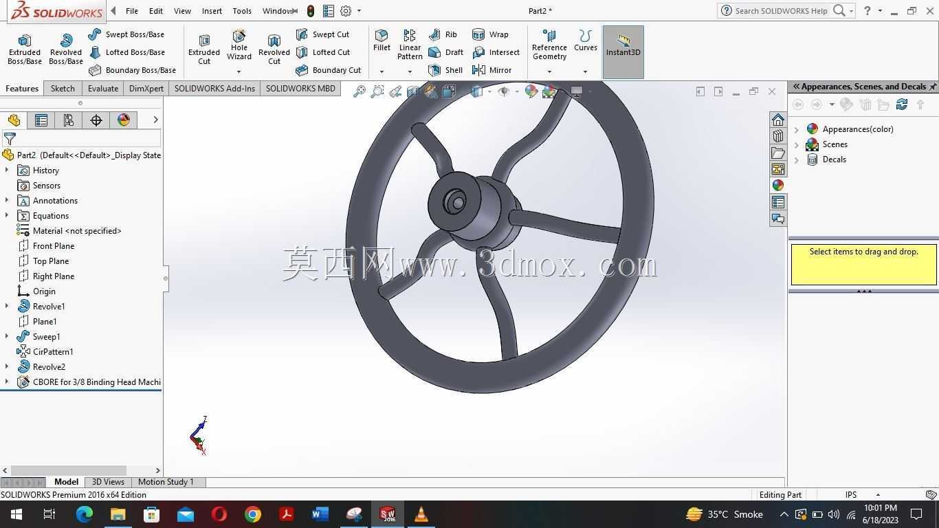Select the Extruded Cut tool
The width and height of the screenshot is (939, 528).
204,49
